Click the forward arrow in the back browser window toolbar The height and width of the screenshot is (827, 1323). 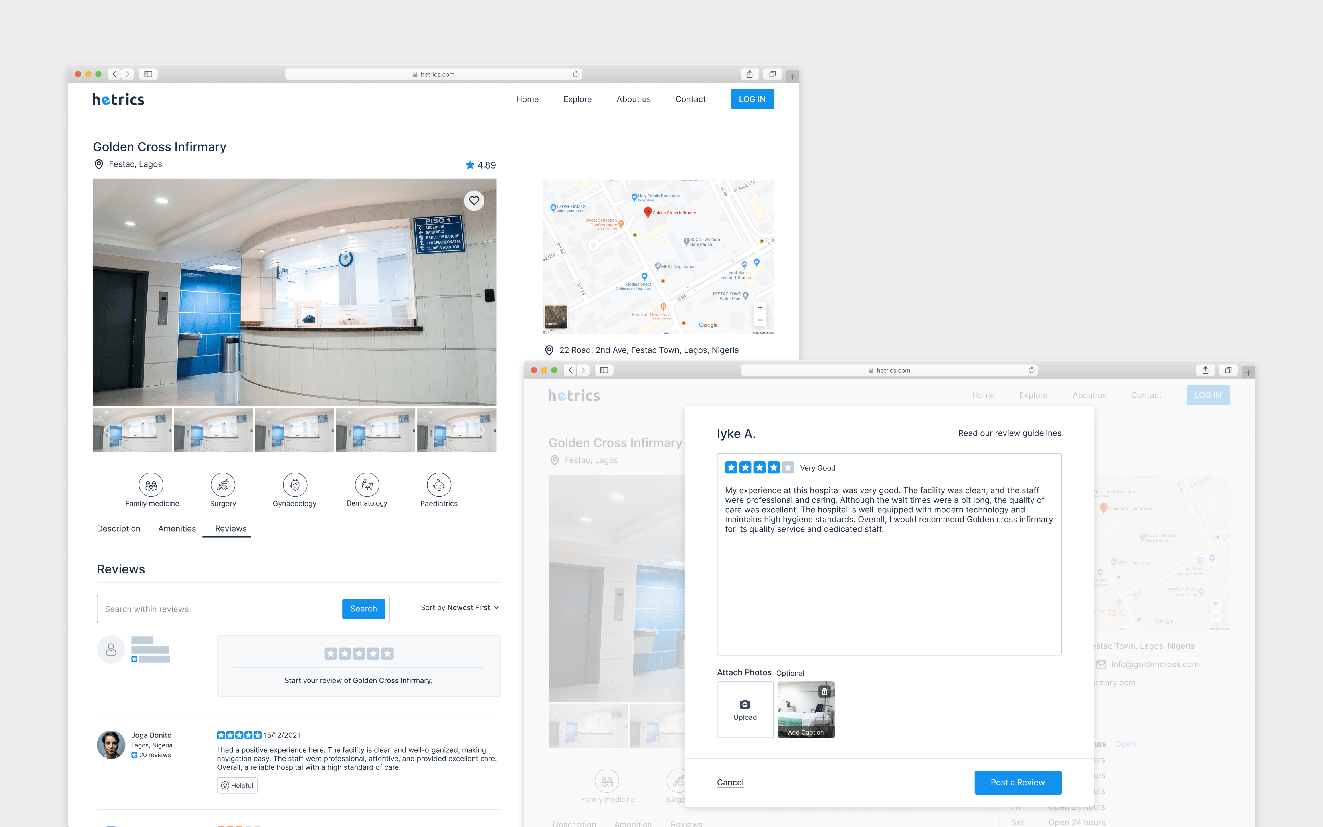pos(128,74)
